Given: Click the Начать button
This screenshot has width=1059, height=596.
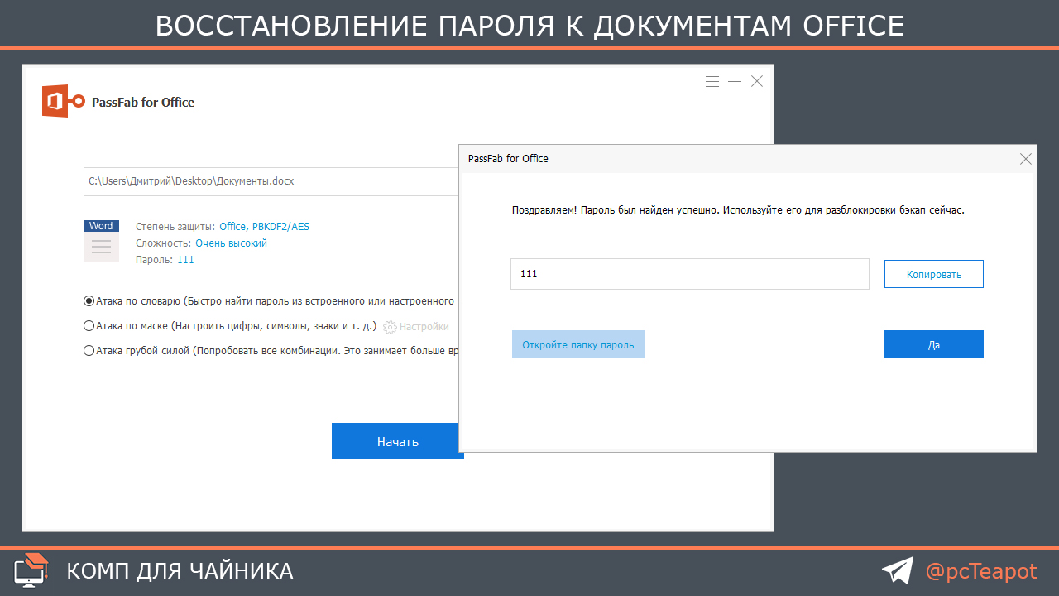Looking at the screenshot, I should [398, 441].
